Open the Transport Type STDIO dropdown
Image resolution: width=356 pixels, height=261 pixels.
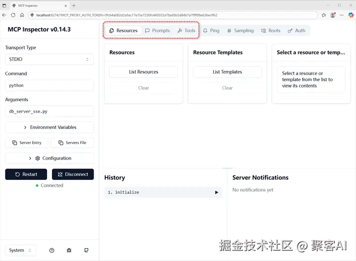pyautogui.click(x=49, y=59)
